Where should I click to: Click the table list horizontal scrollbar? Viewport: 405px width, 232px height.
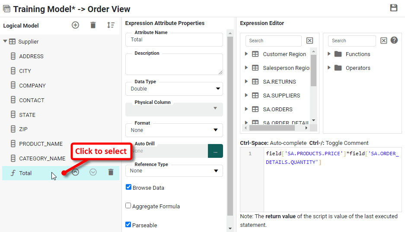tap(277, 128)
